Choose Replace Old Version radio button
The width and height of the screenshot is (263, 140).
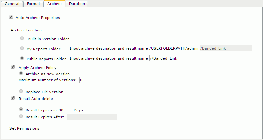tap(21, 91)
